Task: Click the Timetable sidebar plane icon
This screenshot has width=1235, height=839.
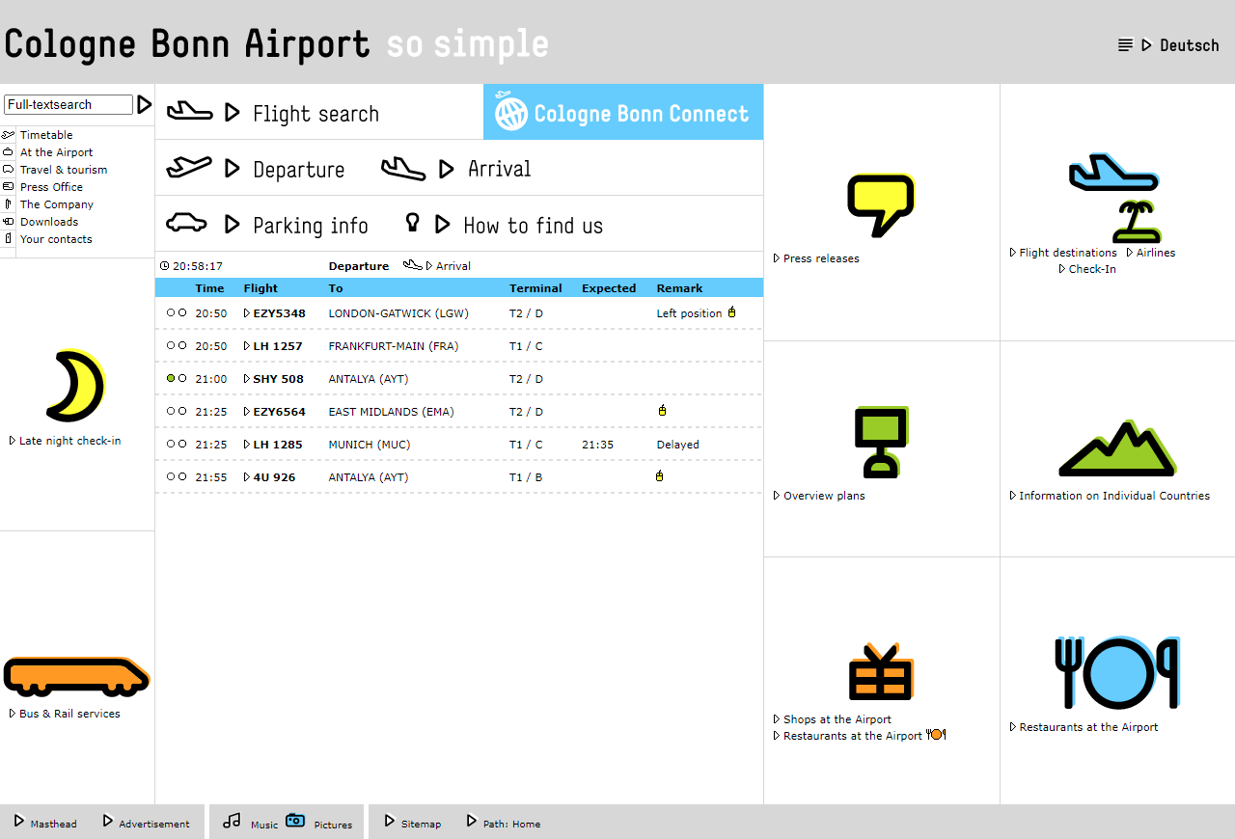Action: point(8,135)
